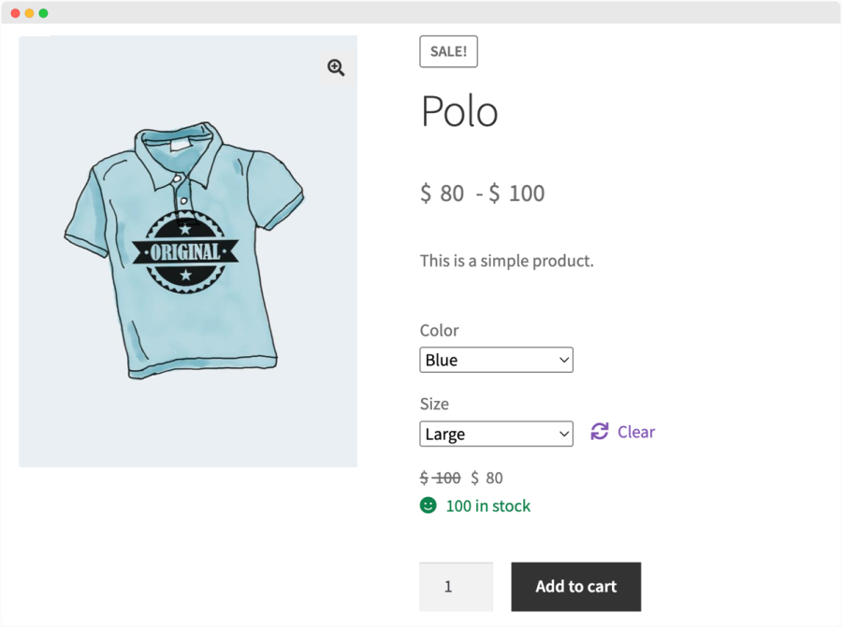Click the 100 in stock text
This screenshot has width=842, height=627.
487,506
